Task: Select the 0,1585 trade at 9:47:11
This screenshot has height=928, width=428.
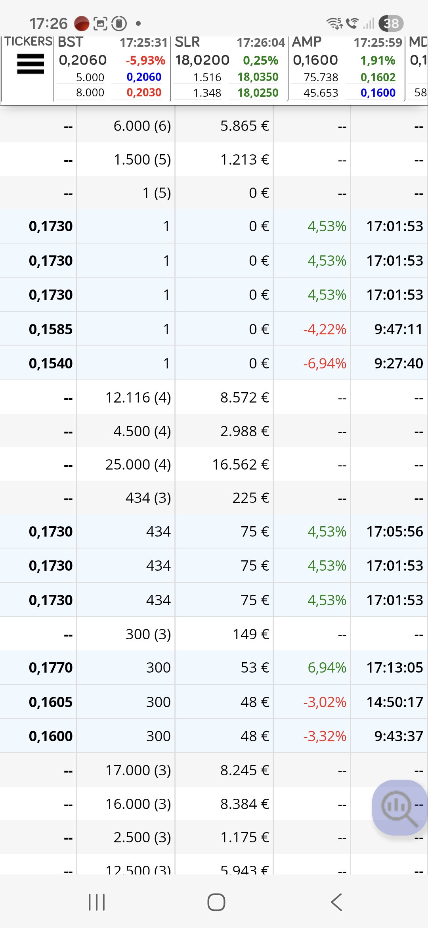Action: point(214,329)
